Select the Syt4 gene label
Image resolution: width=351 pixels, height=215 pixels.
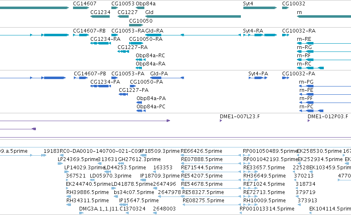(x=248, y=4)
